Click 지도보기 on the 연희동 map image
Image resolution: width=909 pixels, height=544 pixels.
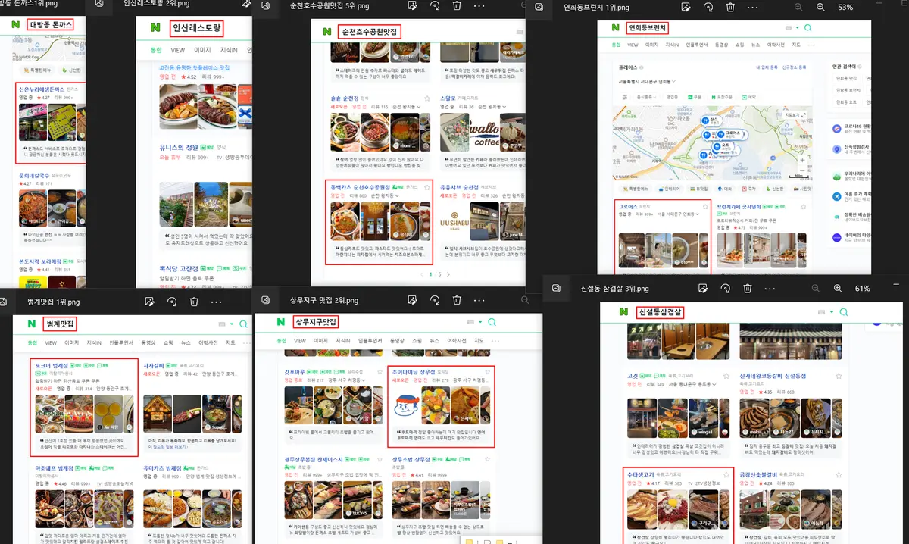coord(795,114)
